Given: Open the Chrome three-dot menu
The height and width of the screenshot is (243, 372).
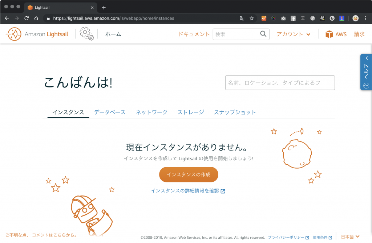Looking at the screenshot, I should pyautogui.click(x=365, y=18).
